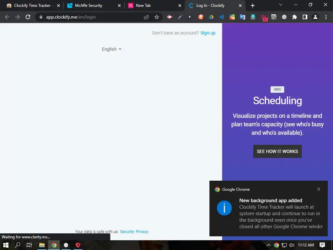Click the Chrome icon on taskbar
This screenshot has width=333, height=250.
[x=54, y=245]
